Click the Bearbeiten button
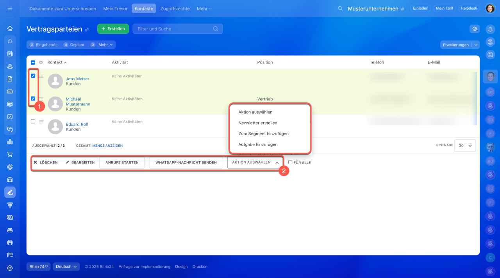 pos(80,162)
